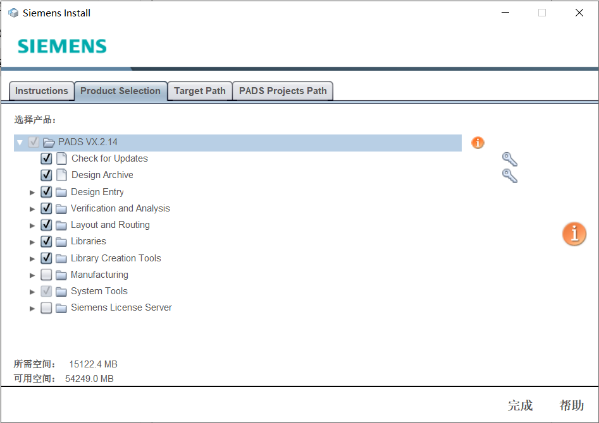Select the Siemens License Server label
Image resolution: width=599 pixels, height=423 pixels.
121,307
